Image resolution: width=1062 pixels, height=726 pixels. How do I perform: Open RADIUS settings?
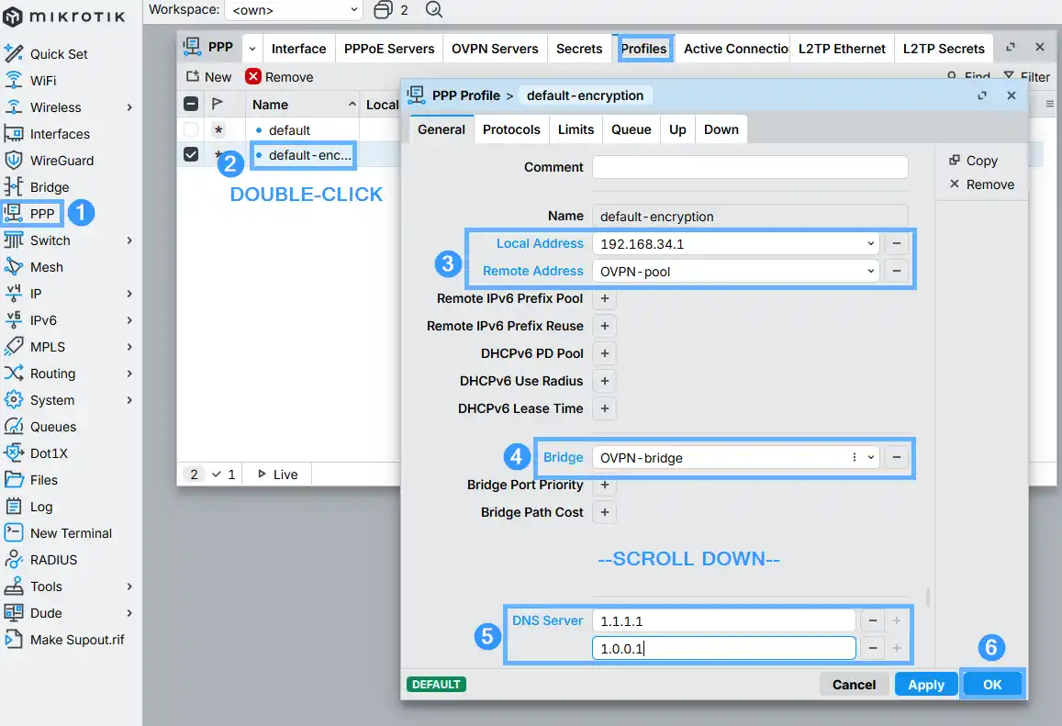click(53, 560)
